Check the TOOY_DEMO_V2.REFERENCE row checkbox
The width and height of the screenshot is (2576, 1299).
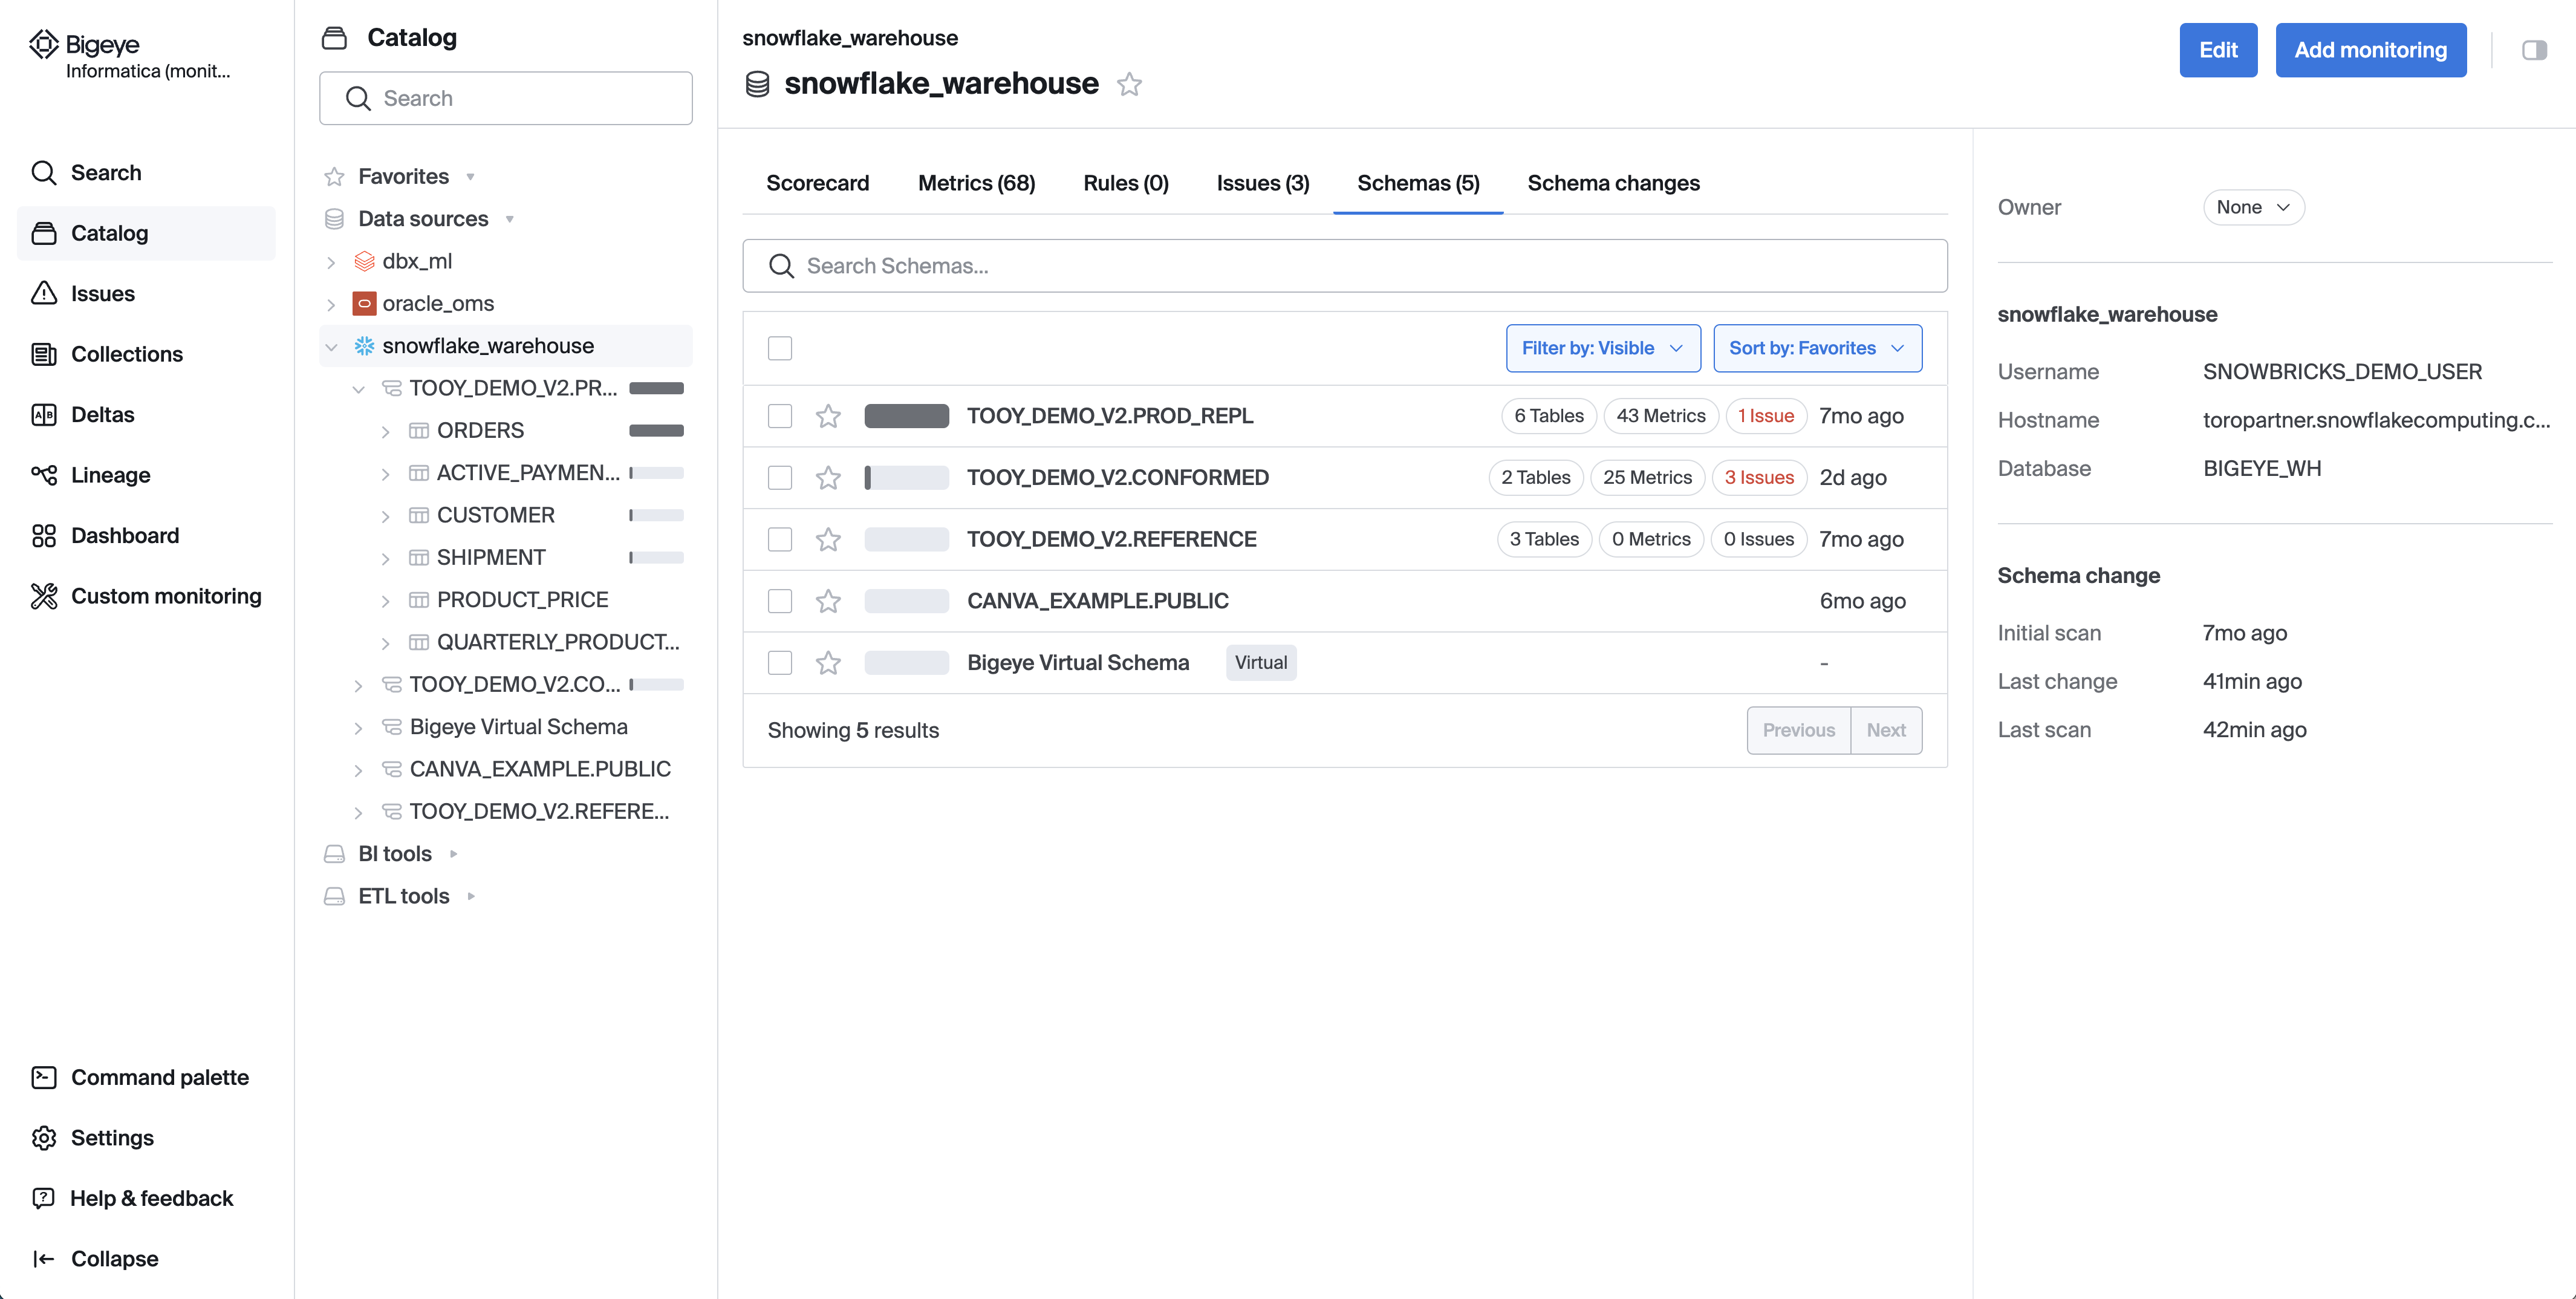[780, 539]
